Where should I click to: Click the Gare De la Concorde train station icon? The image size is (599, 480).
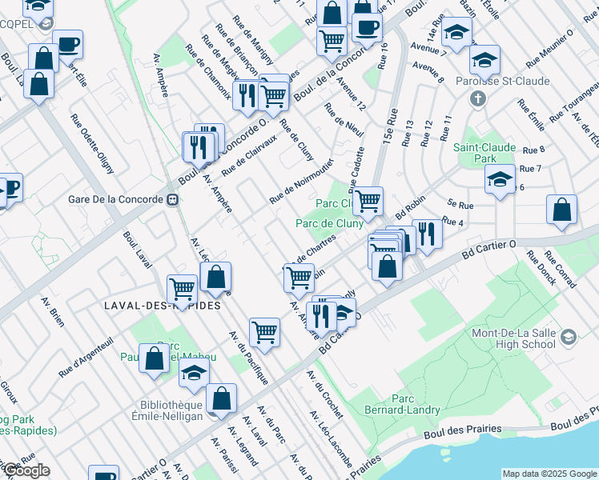pyautogui.click(x=173, y=199)
